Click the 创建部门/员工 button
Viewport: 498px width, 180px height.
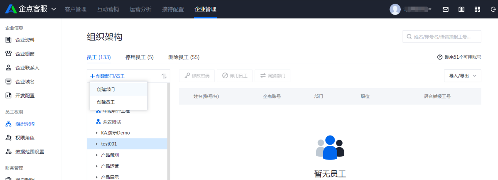(x=107, y=76)
